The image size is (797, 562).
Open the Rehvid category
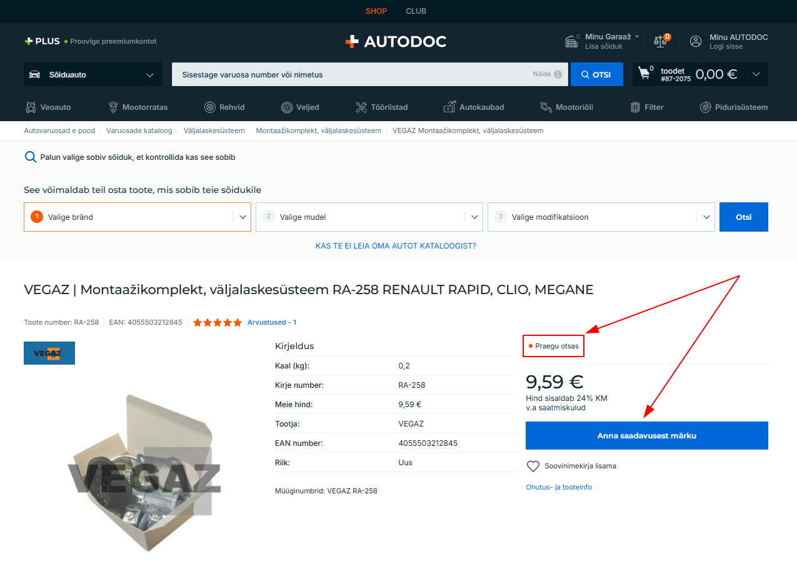224,107
